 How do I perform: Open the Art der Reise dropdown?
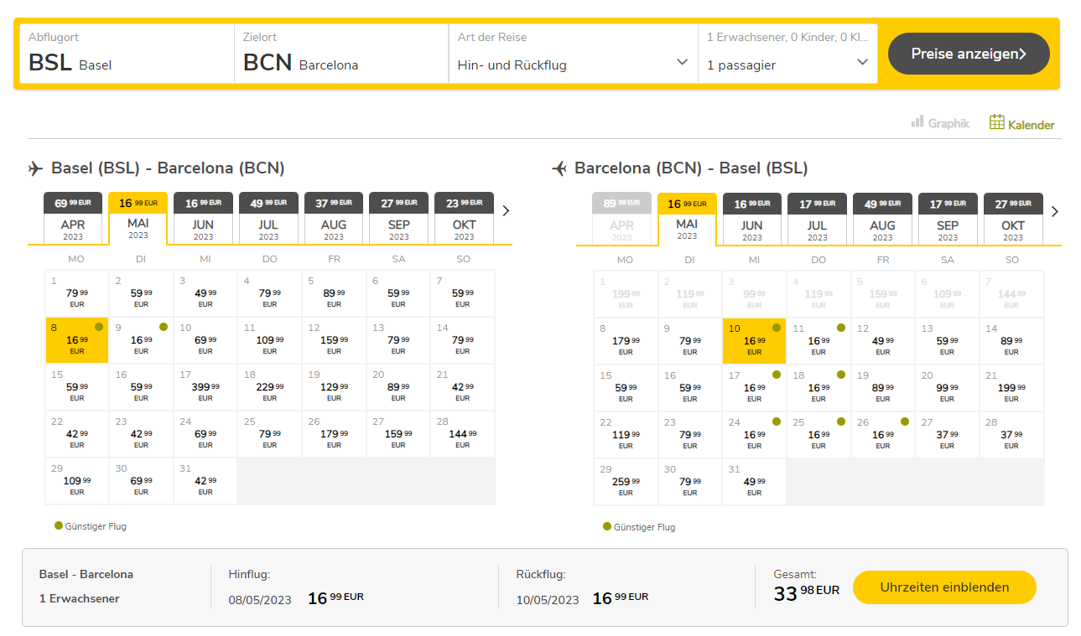[573, 54]
